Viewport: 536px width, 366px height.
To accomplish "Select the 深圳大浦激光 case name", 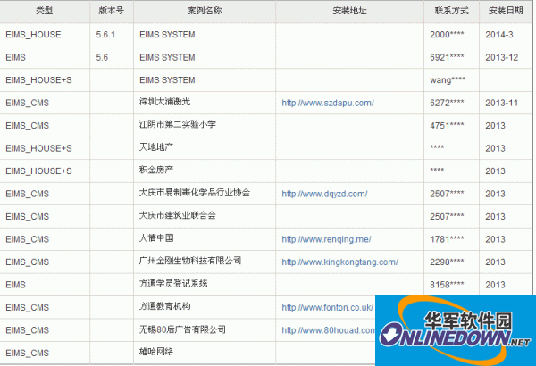I will pos(164,102).
